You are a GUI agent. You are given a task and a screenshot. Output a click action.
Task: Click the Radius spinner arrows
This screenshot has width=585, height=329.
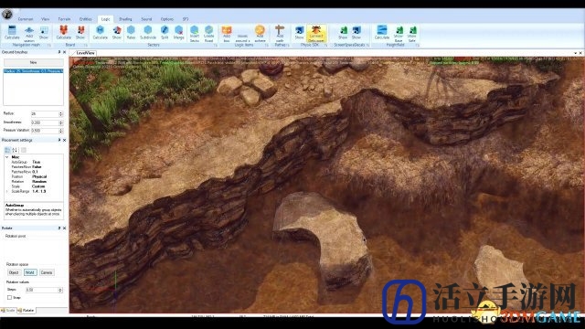[61, 113]
